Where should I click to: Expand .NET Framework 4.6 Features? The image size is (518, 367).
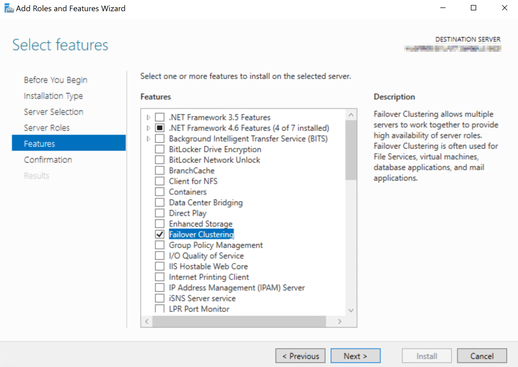(x=148, y=128)
